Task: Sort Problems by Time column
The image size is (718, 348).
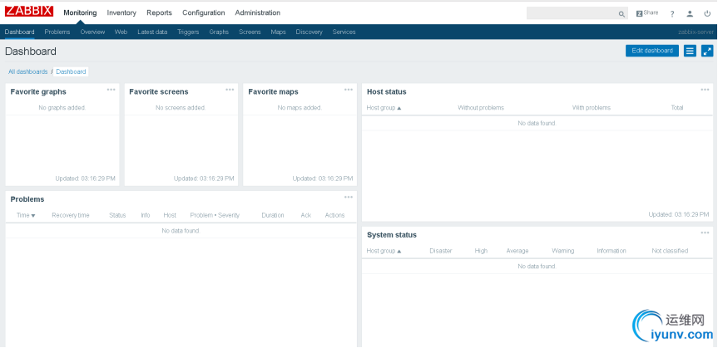Action: pos(26,215)
